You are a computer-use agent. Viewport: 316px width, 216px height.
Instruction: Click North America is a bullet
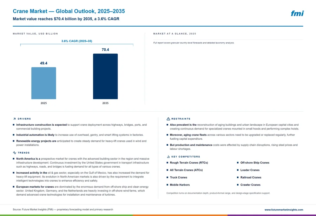coord(81,163)
